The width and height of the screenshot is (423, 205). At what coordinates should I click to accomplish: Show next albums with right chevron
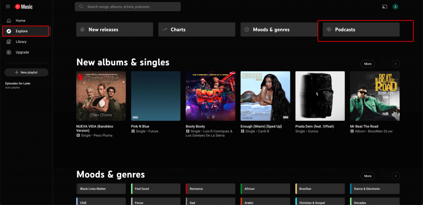tap(396, 64)
